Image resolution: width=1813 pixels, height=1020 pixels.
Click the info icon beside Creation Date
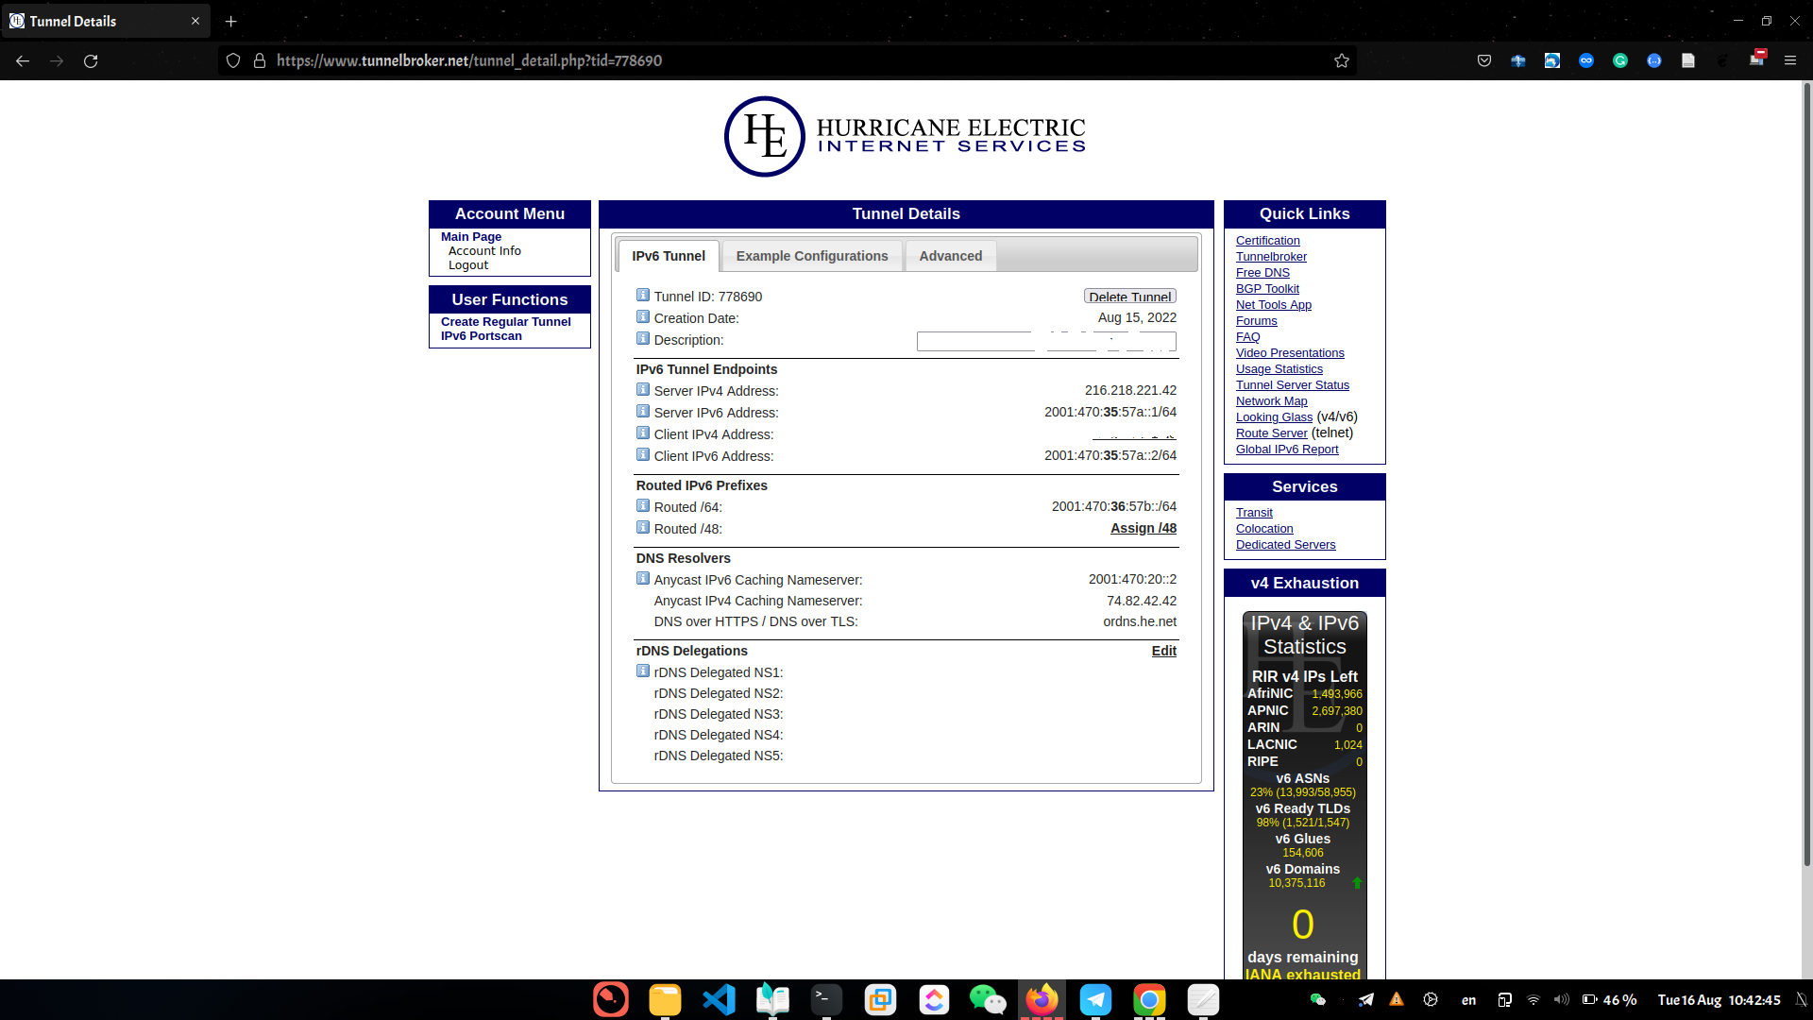click(643, 317)
